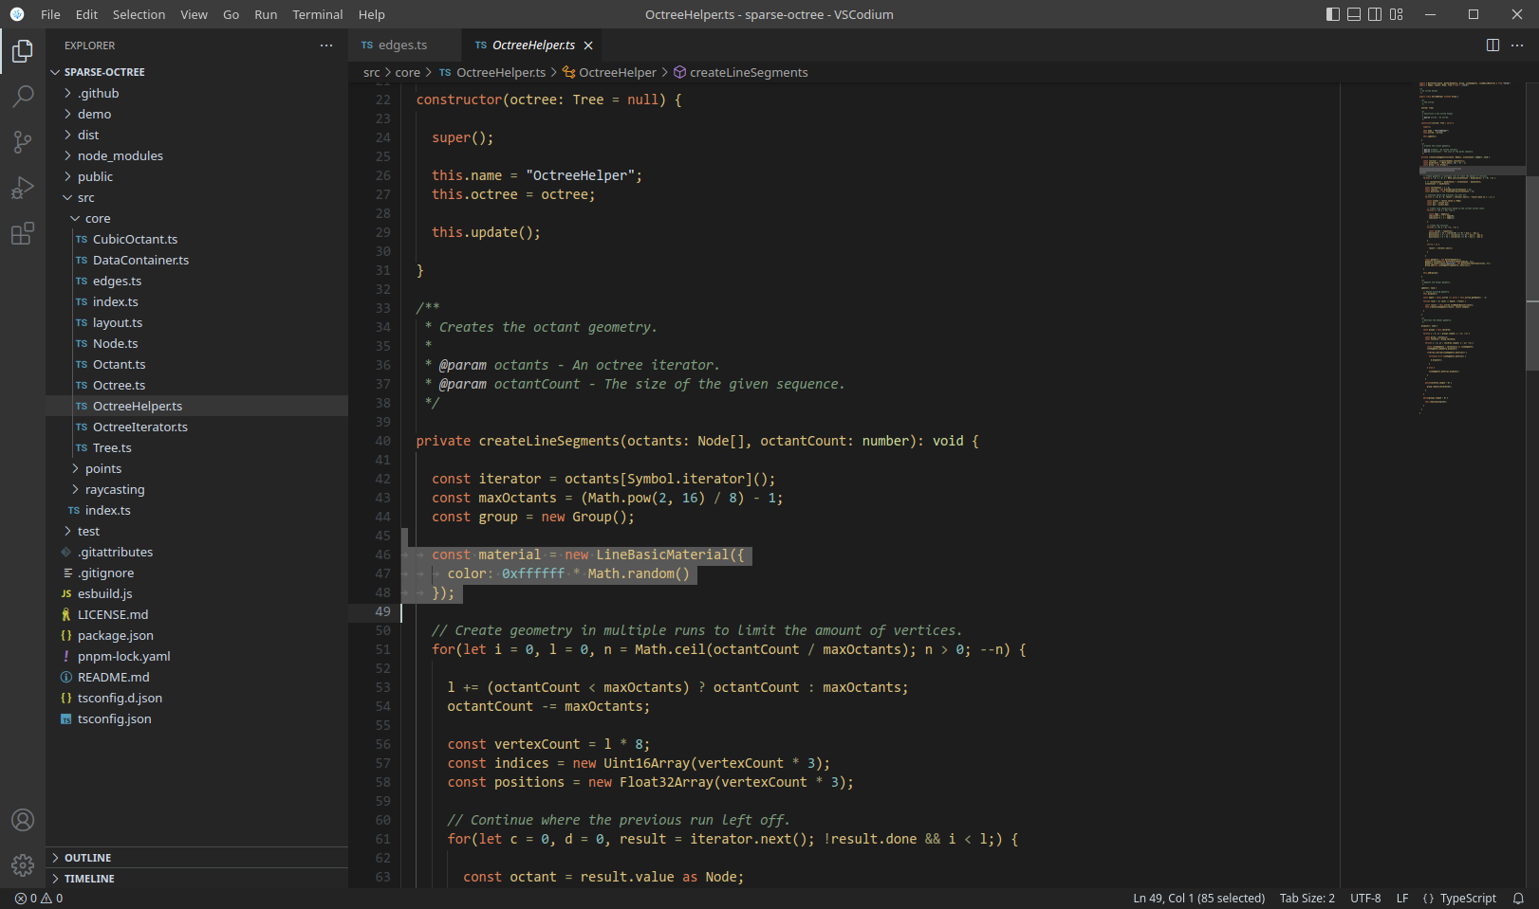Screen dimensions: 1539x909
Task: Collapse the SPARSE-OCTREE root folder
Action: tap(197, 72)
